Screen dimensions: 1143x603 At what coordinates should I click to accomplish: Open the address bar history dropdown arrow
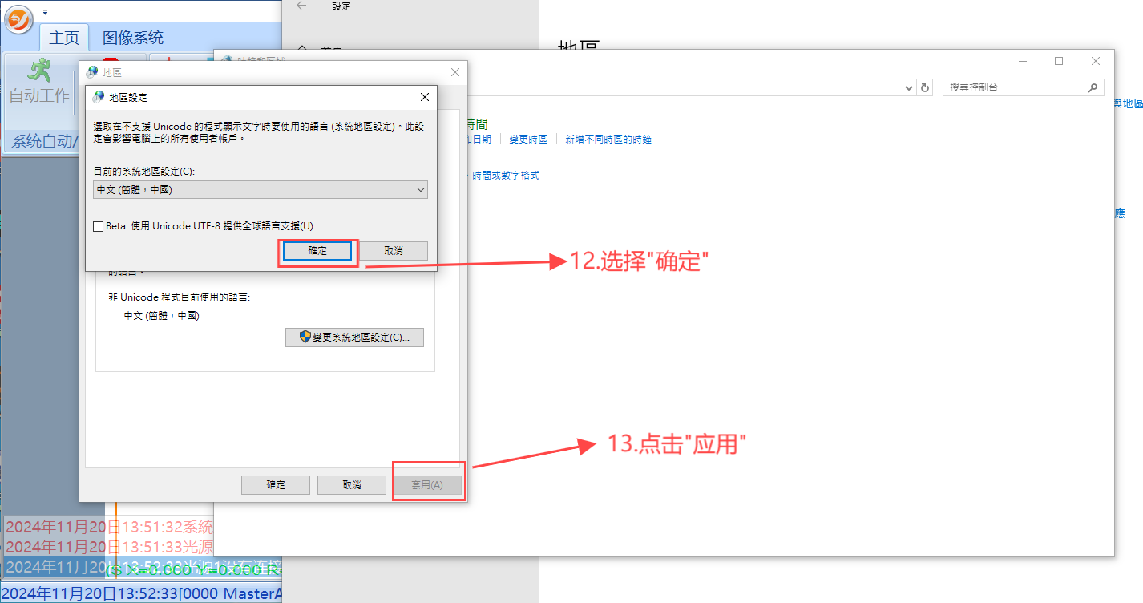coord(908,87)
